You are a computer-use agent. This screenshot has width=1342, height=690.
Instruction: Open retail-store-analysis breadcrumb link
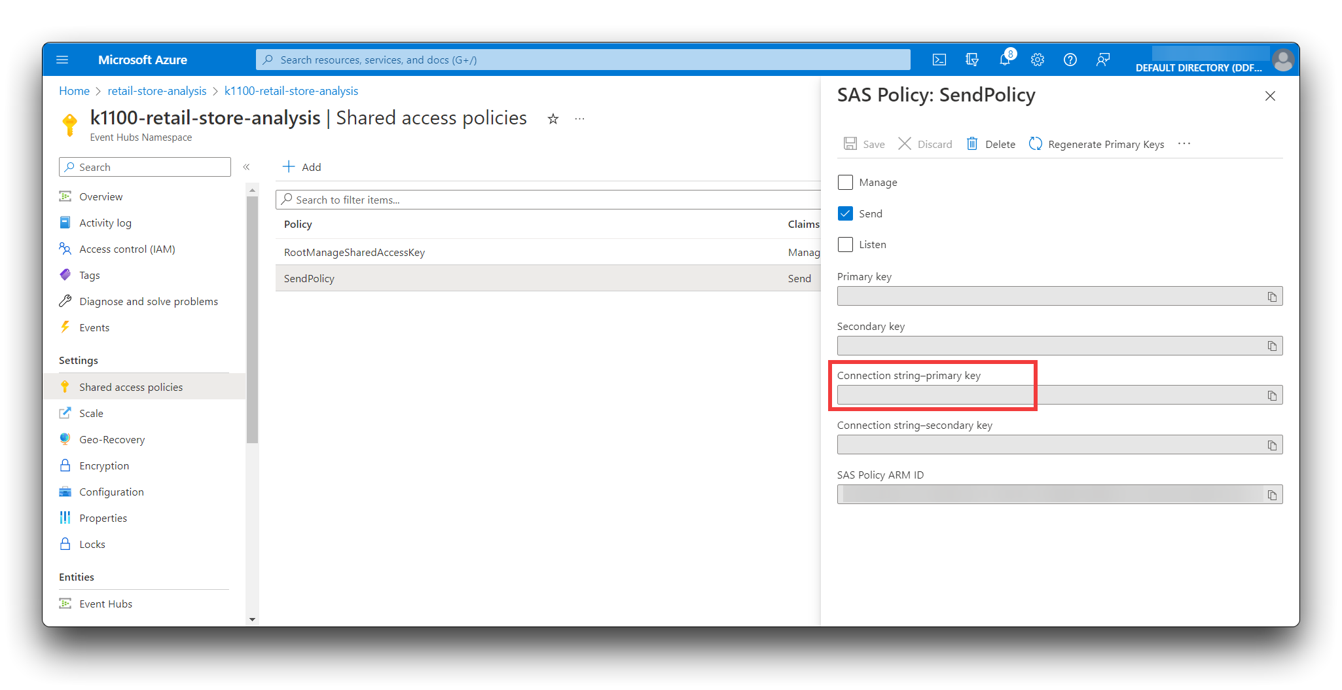pos(157,91)
